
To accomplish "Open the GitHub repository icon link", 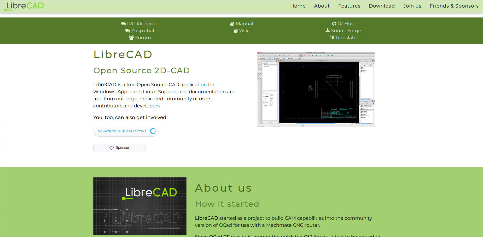I will click(x=334, y=23).
